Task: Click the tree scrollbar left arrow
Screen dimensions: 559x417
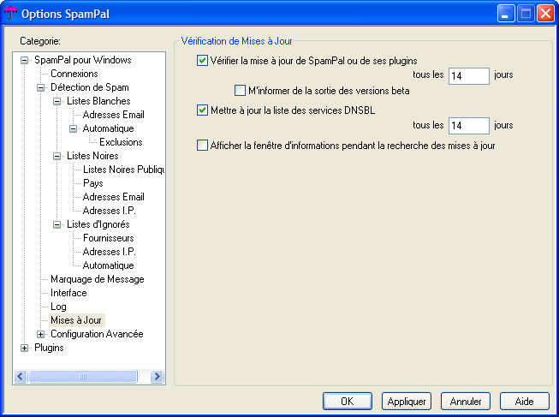Action: click(21, 377)
